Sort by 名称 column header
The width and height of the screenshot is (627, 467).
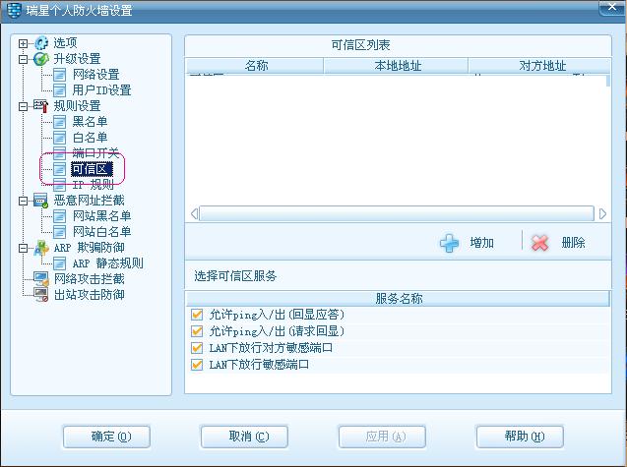[255, 66]
